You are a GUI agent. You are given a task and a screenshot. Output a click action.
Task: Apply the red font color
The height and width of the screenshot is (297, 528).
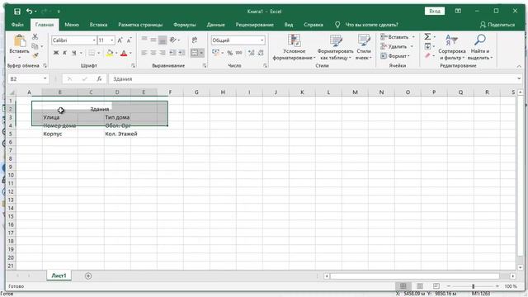pos(124,53)
